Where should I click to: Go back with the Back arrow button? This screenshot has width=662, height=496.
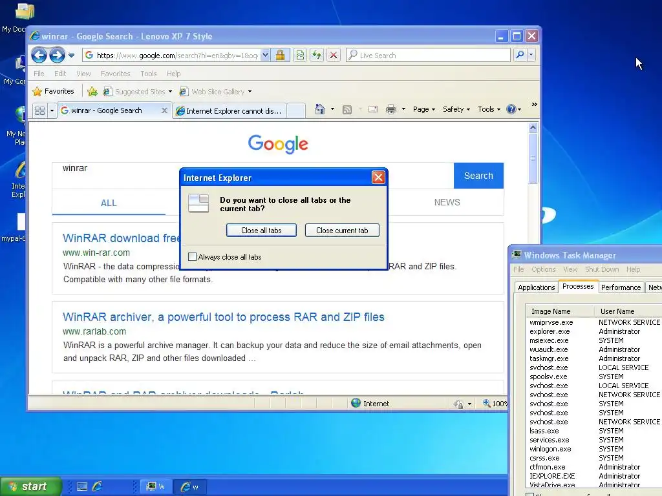click(39, 56)
